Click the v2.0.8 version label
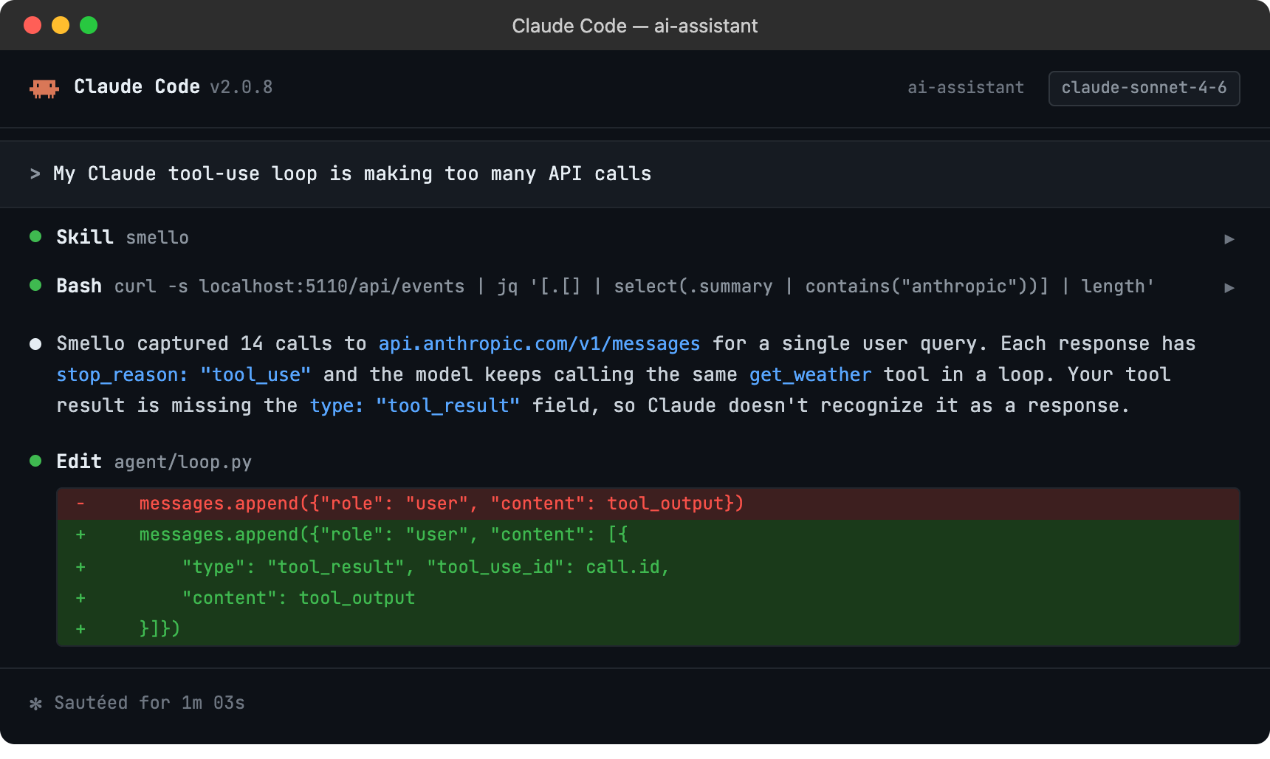This screenshot has width=1270, height=759. 241,87
